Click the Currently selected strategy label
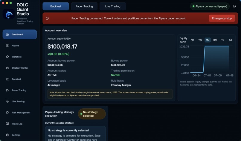The image size is (241, 141). coord(59,123)
